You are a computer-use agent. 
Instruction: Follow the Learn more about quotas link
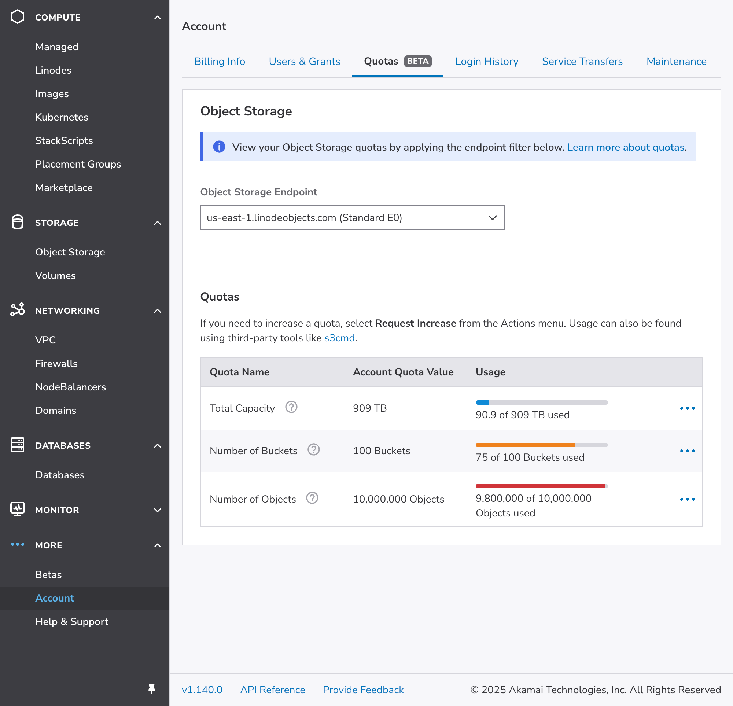625,147
